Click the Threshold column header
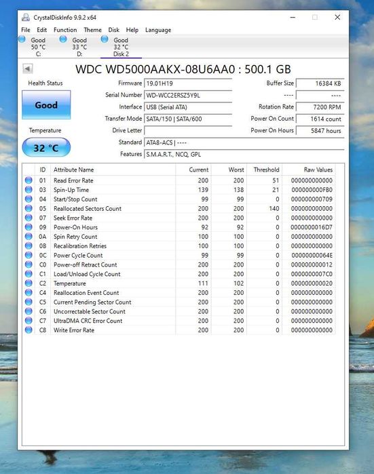Image resolution: width=374 pixels, height=474 pixels. tap(264, 170)
